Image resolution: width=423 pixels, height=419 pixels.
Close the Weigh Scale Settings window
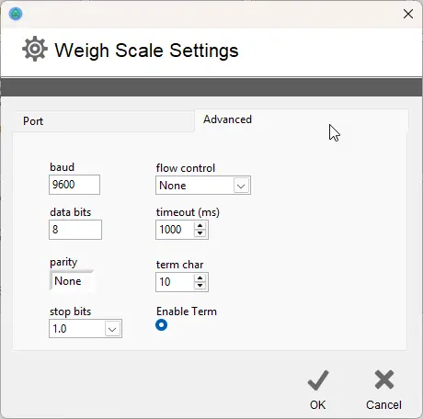pyautogui.click(x=408, y=14)
